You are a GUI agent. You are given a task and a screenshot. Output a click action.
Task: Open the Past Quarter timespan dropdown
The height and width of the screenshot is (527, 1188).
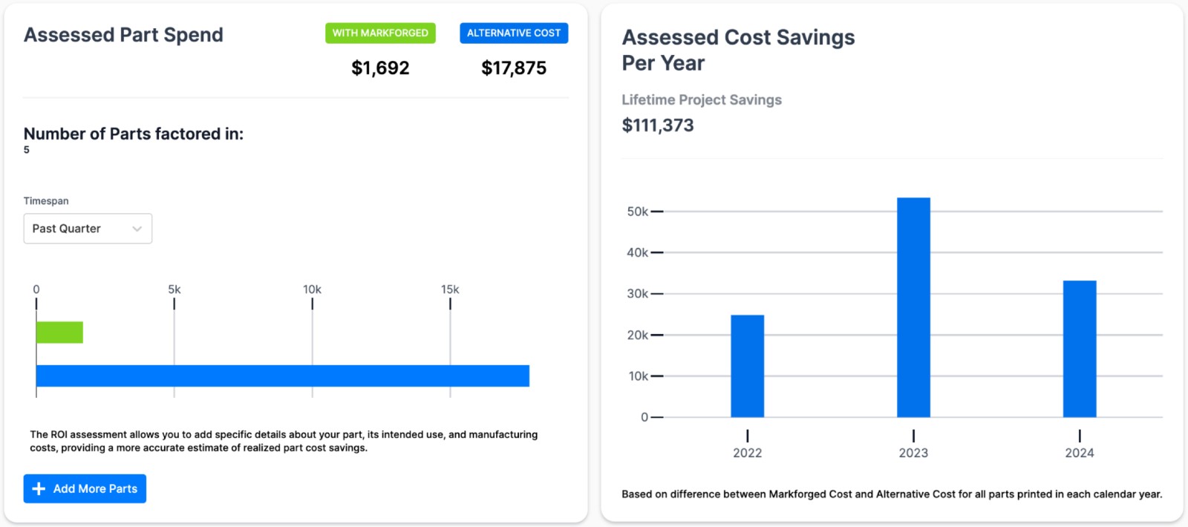(88, 229)
